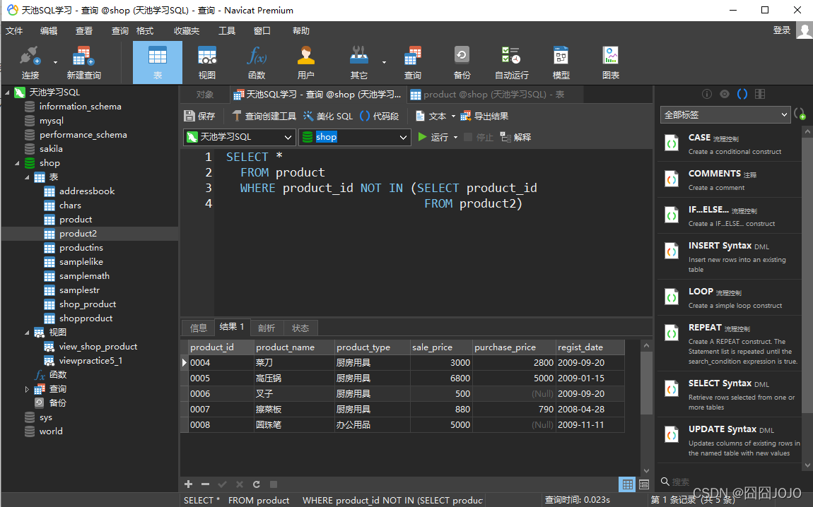
Task: Show the code snippets parentheses panel icon
Action: 742,94
